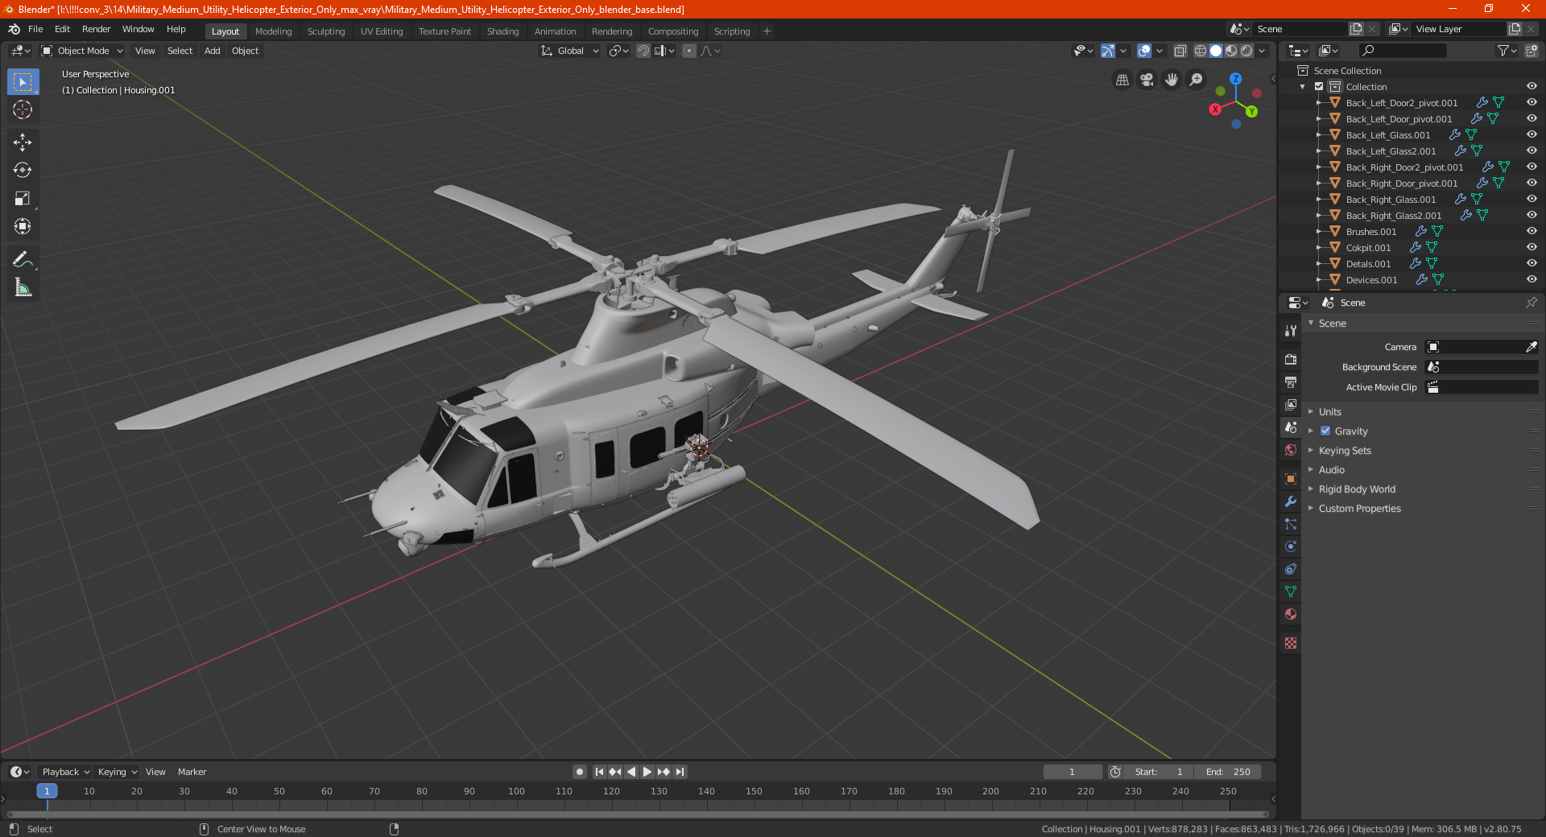Image resolution: width=1546 pixels, height=837 pixels.
Task: Open the Object Mode dropdown
Action: coord(82,51)
